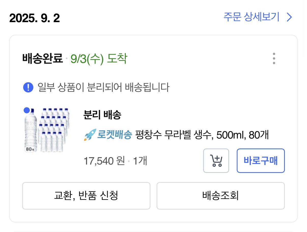
Task: Click the blue exclamation info icon
Action: 28,88
